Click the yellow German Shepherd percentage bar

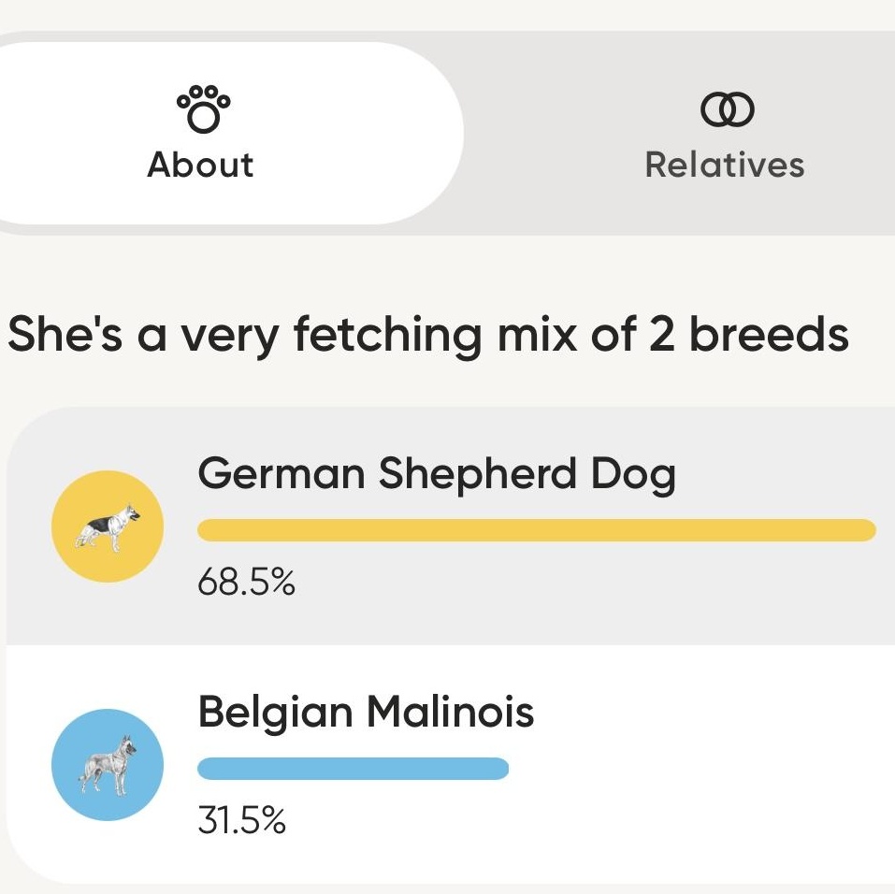click(537, 531)
